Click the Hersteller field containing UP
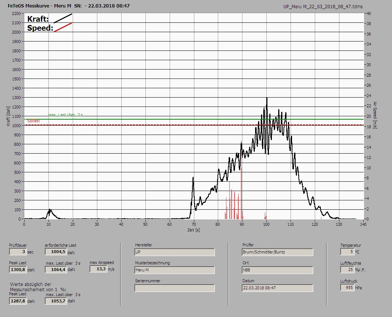392x317 pixels. click(175, 252)
